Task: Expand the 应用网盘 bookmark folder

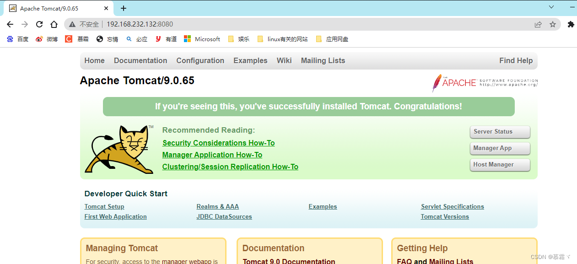Action: click(x=332, y=39)
